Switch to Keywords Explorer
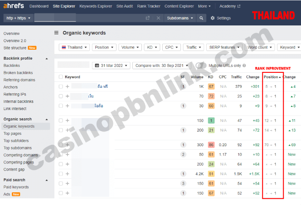301x205 pixels. point(96,6)
